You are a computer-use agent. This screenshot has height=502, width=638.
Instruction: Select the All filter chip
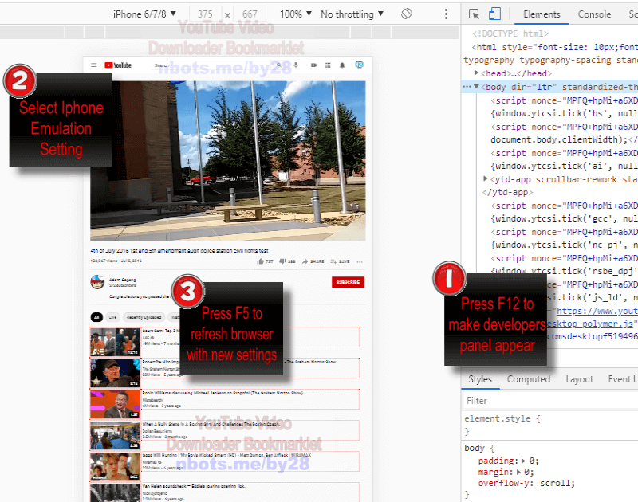pos(96,317)
